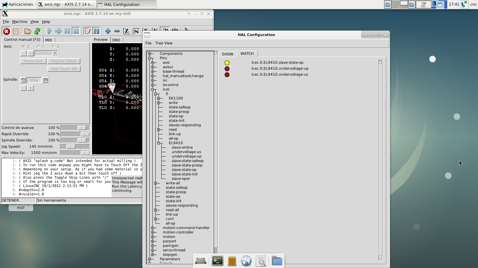478x268 pixels.
Task: Expand the Parameters tree node
Action: pyautogui.click(x=150, y=259)
